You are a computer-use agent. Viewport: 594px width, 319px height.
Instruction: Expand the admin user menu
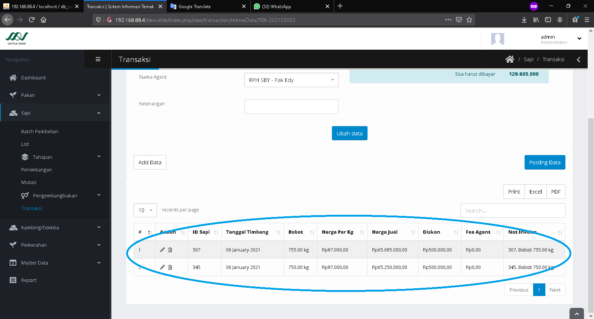(x=579, y=39)
